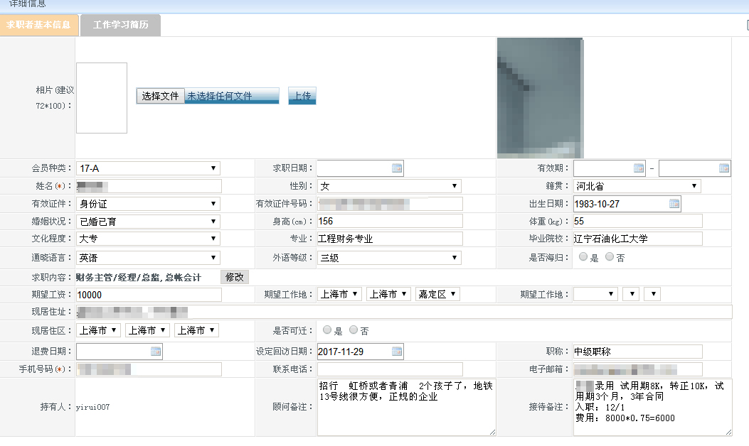Screen dimensions: 749x446
Task: Open calendar icon for 设定回访日期
Action: point(396,352)
